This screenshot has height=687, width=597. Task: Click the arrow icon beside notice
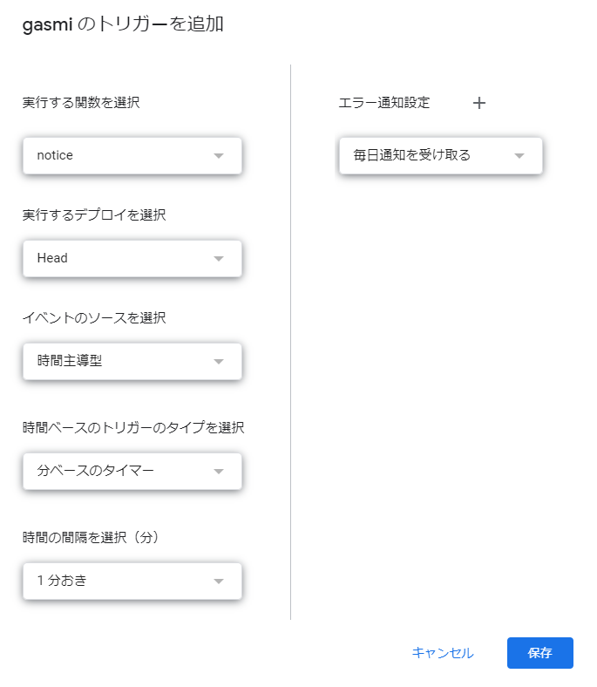tap(219, 156)
